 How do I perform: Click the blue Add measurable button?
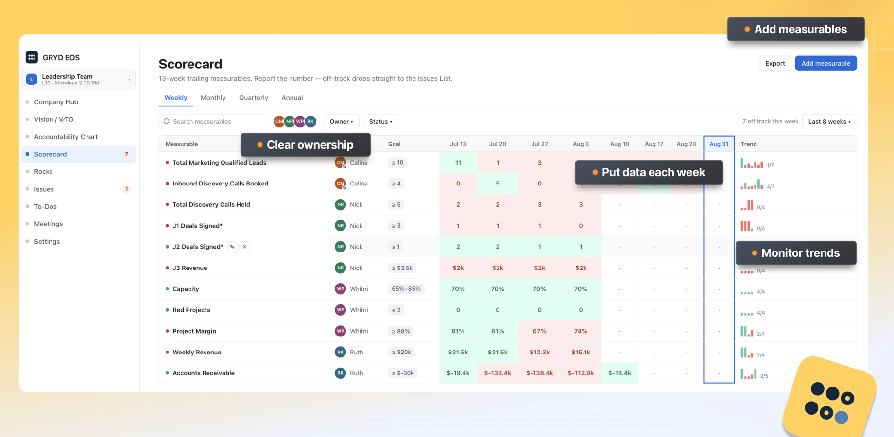(x=825, y=63)
